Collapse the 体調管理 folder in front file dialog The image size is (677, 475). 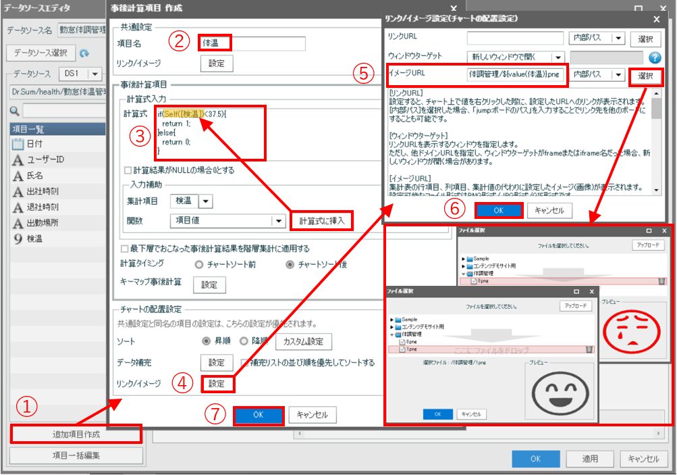click(392, 334)
